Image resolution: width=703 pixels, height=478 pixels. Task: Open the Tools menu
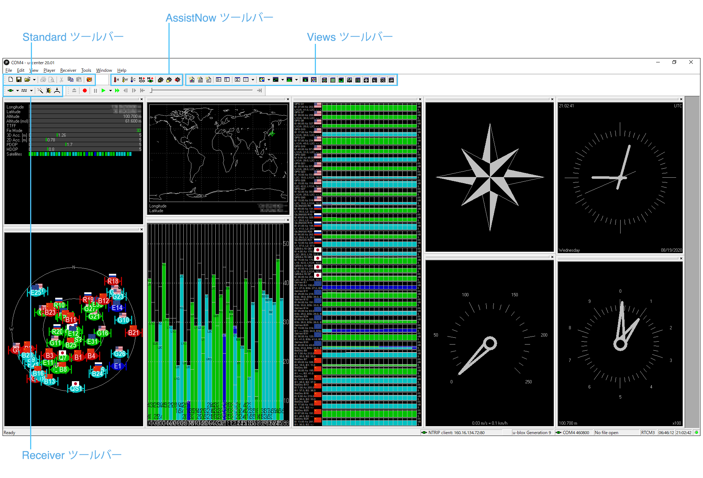click(86, 70)
